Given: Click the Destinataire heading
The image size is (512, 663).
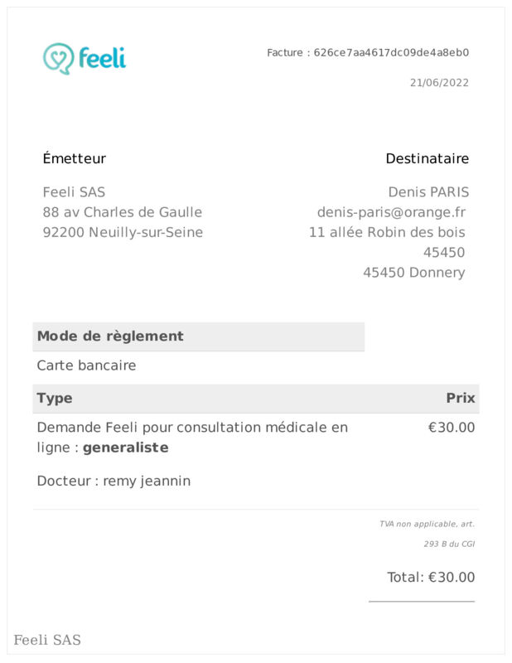Looking at the screenshot, I should [x=427, y=158].
